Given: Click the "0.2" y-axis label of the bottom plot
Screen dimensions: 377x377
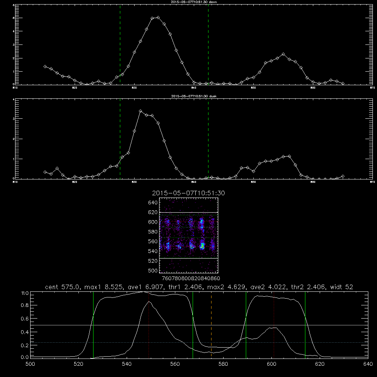Looking at the screenshot, I should (25, 345).
